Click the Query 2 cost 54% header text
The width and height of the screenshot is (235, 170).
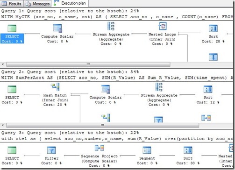[x=70, y=72]
